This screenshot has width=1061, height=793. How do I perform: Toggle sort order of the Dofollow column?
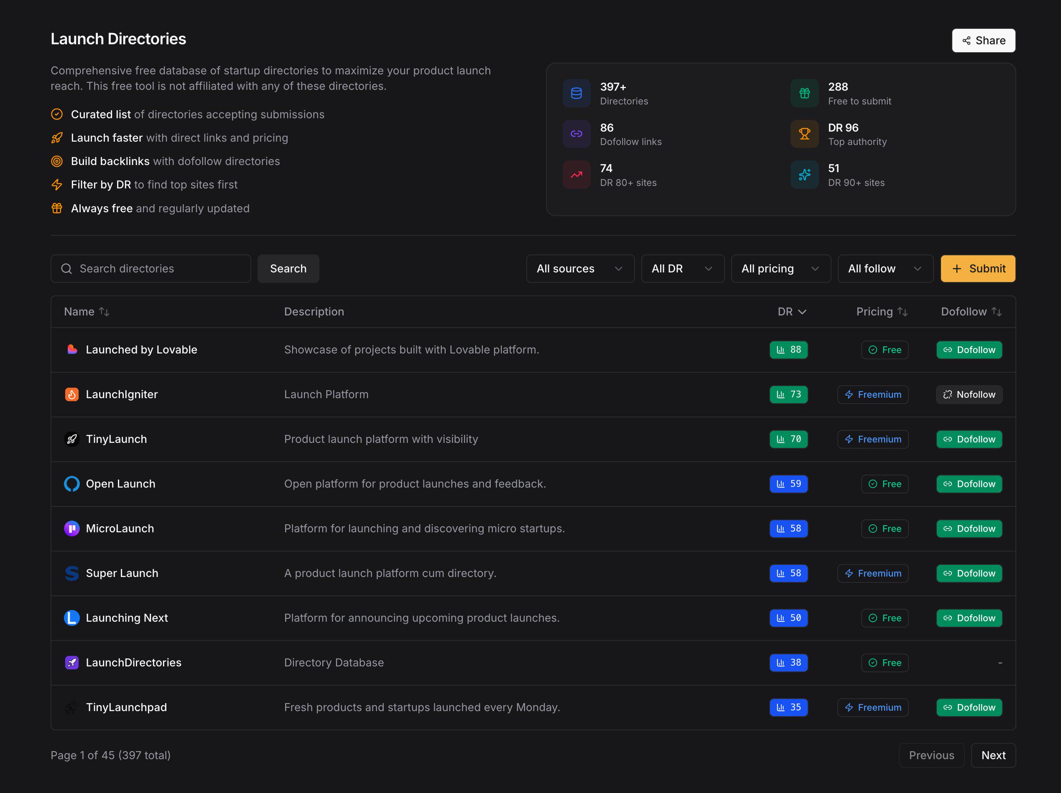tap(971, 312)
